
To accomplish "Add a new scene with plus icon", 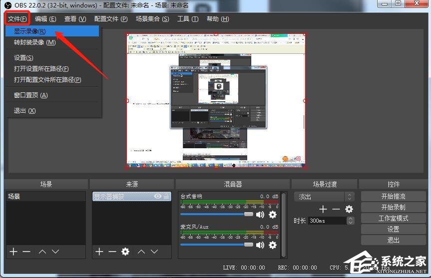I will [12, 252].
